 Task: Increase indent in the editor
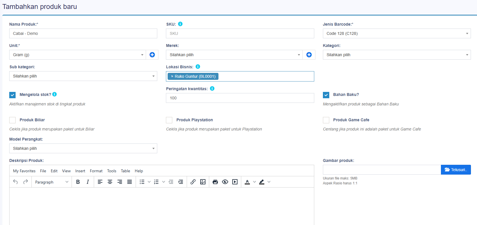pos(181,182)
